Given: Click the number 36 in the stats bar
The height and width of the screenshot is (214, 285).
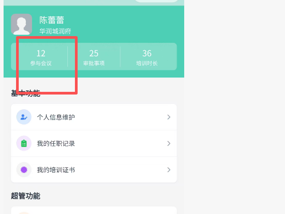Looking at the screenshot, I should coord(147,54).
